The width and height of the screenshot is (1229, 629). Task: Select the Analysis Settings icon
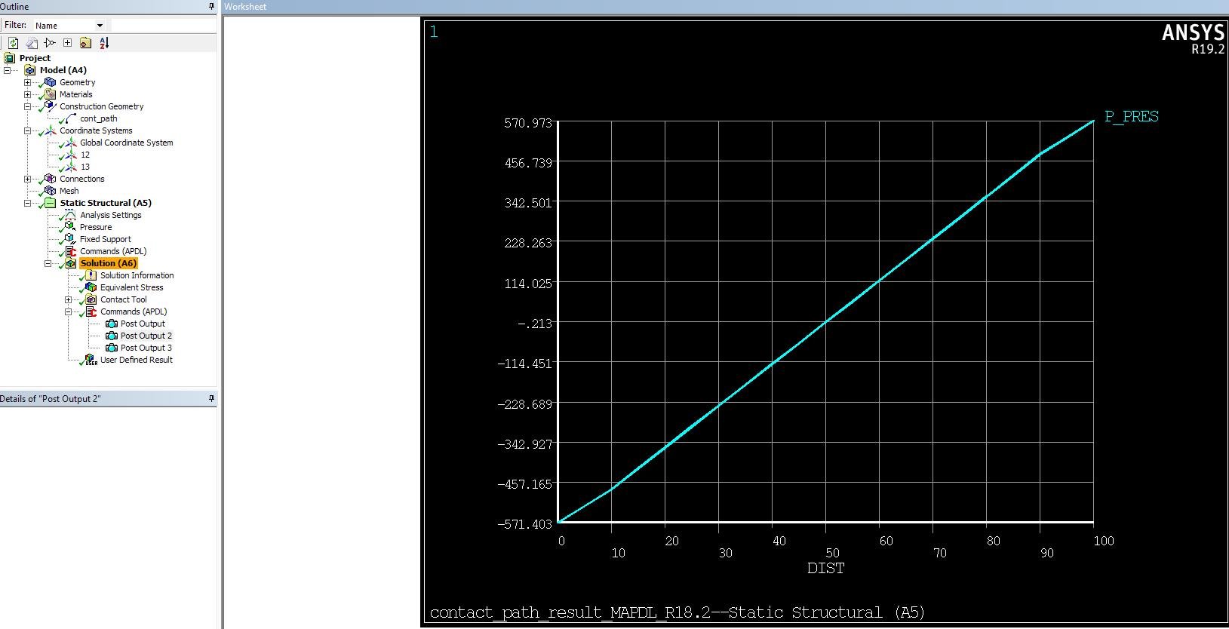(71, 215)
